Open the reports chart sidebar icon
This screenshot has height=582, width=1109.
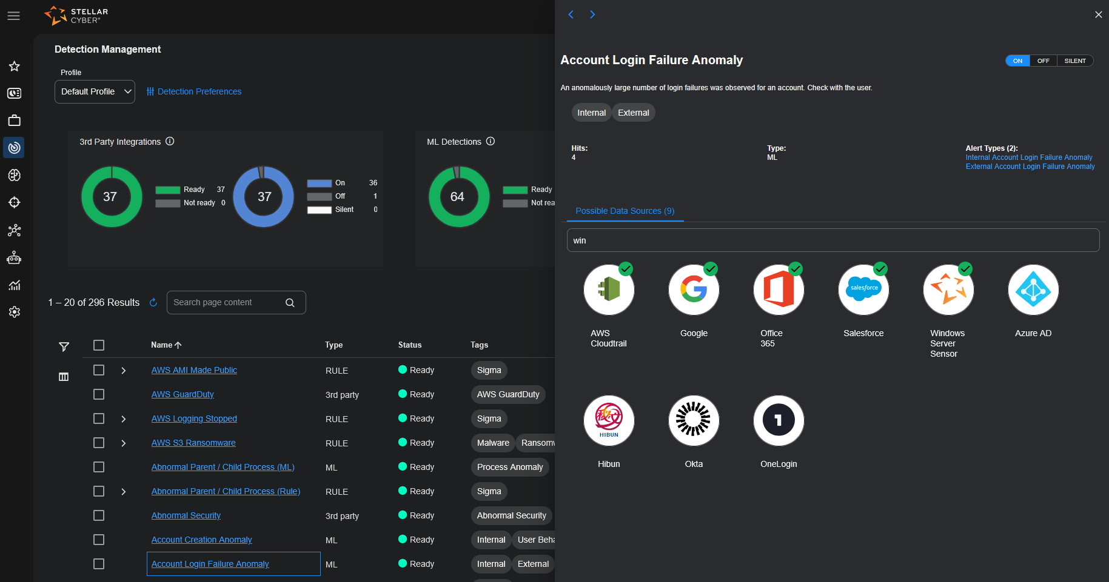point(15,285)
